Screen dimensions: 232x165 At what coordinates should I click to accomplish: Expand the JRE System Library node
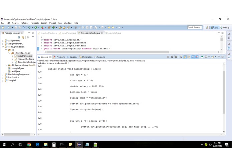(x=6, y=65)
